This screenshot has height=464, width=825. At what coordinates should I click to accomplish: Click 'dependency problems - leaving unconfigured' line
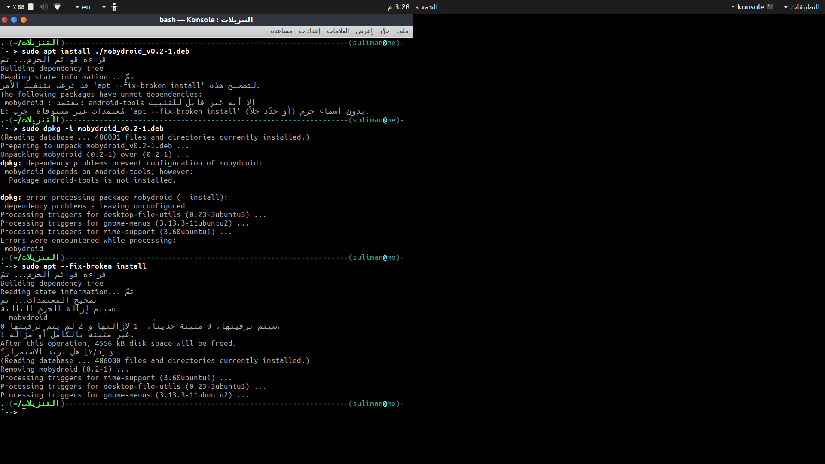(95, 206)
